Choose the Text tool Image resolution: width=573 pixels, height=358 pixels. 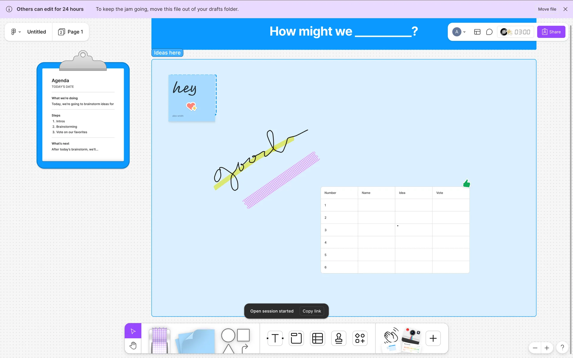275,338
